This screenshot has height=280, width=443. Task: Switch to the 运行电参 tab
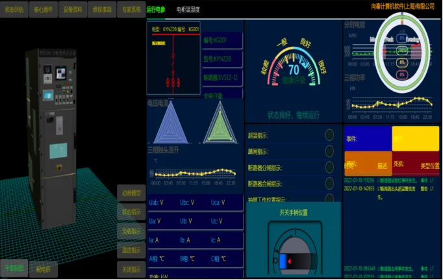click(156, 10)
